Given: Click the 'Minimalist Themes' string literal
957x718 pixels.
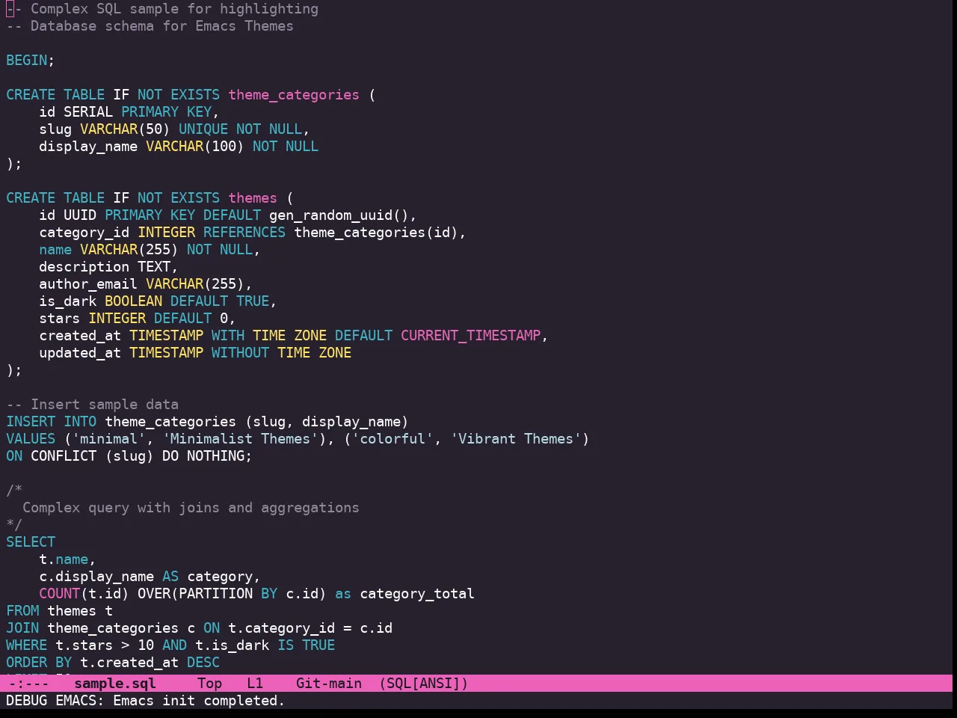Looking at the screenshot, I should [x=240, y=439].
